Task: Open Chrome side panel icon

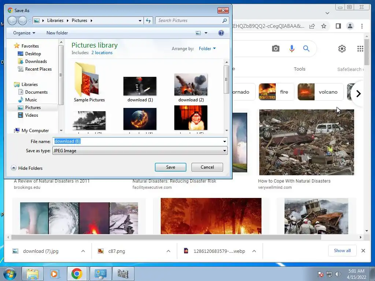Action: (338, 26)
